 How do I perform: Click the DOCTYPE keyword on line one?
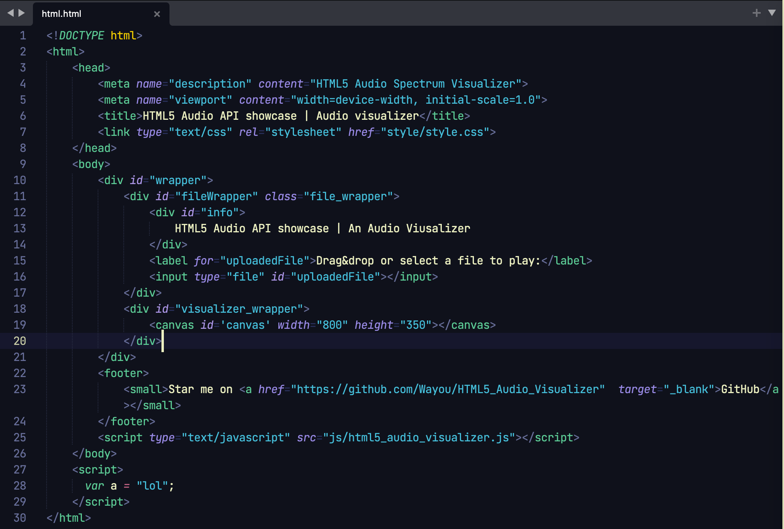pyautogui.click(x=82, y=36)
